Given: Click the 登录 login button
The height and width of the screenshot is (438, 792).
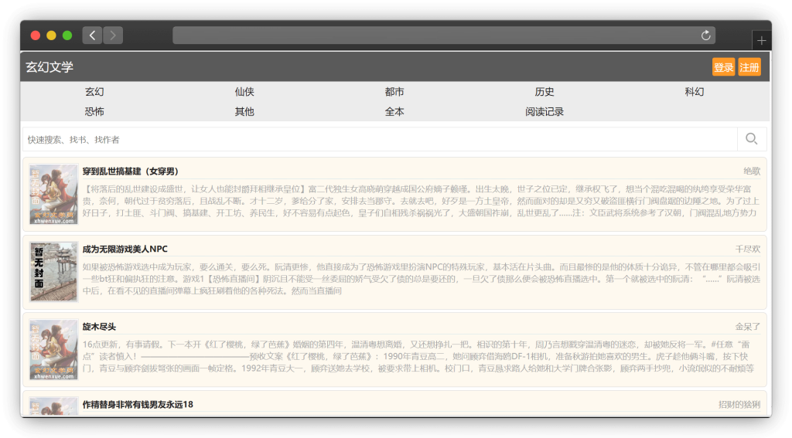Looking at the screenshot, I should coord(723,67).
